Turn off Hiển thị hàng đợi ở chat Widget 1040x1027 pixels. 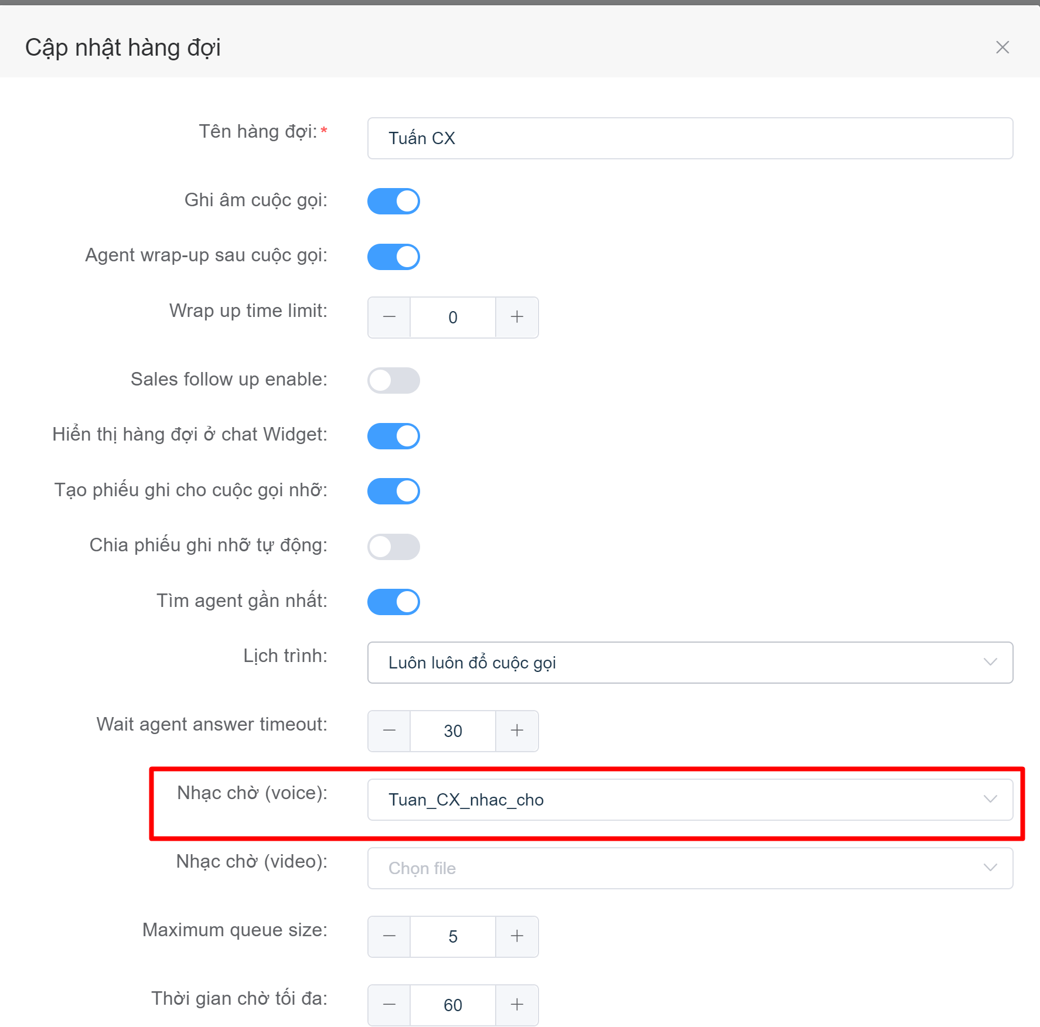pyautogui.click(x=394, y=436)
